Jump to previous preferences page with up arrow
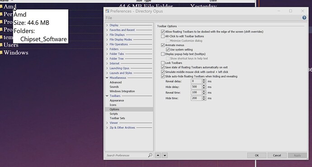The height and width of the screenshot is (167, 312). (x=158, y=155)
